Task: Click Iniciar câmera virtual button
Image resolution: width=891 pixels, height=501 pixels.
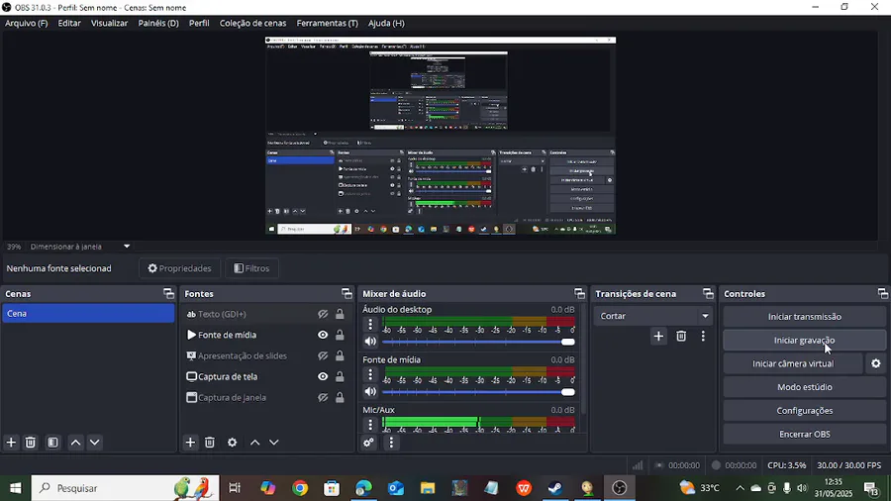Action: point(793,363)
